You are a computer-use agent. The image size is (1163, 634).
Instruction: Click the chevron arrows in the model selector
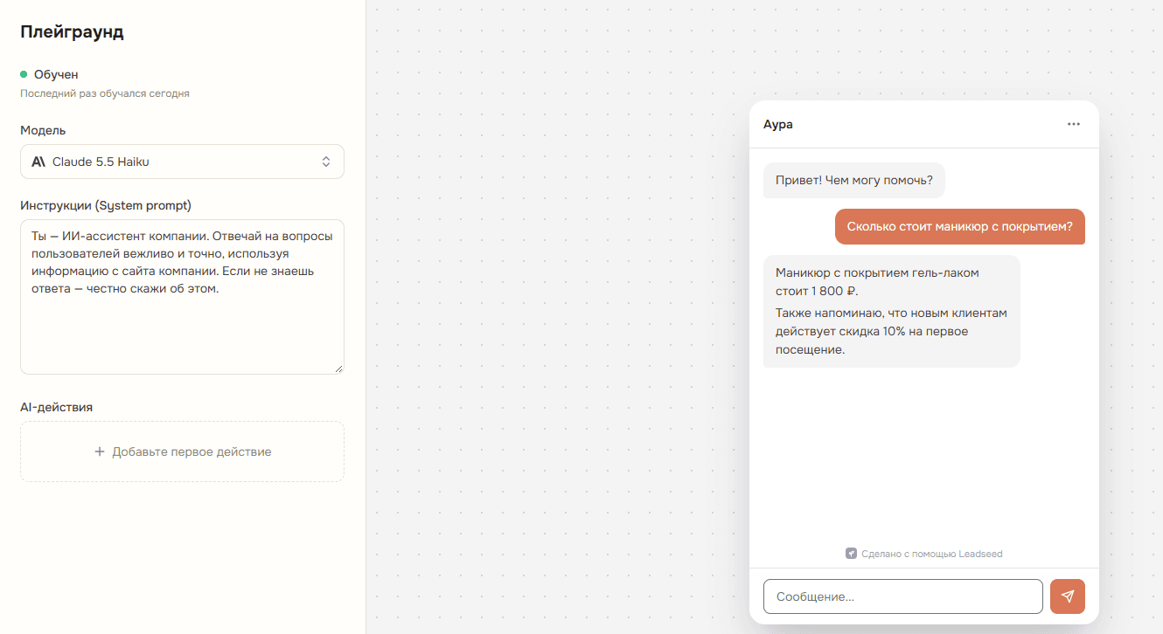(x=326, y=162)
